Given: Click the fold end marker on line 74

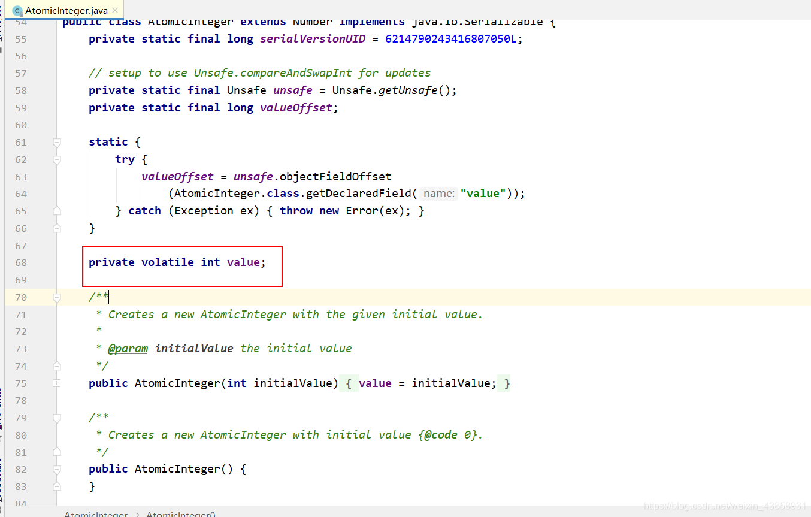Looking at the screenshot, I should click(57, 366).
